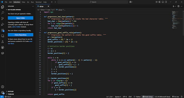This screenshot has width=184, height=98.
Task: Open the Extensions view
Action: [x=3, y=30]
